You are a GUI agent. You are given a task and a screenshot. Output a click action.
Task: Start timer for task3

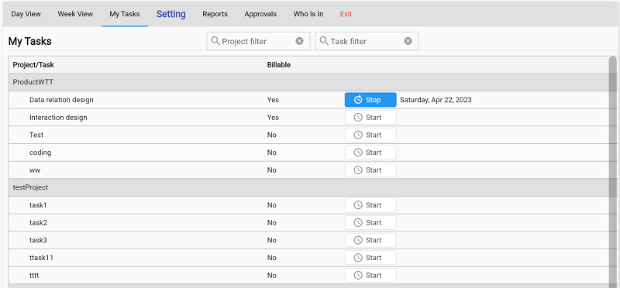coord(370,240)
